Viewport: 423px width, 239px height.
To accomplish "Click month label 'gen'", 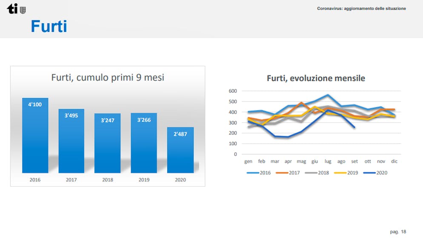I will click(248, 161).
